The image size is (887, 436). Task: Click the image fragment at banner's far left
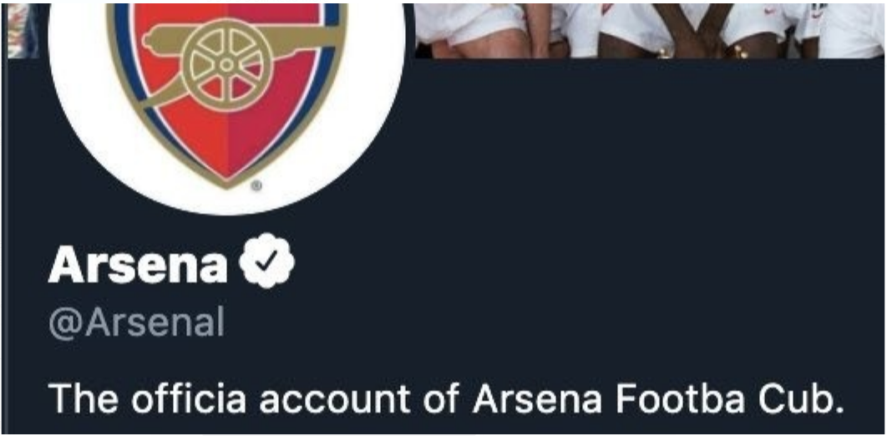[x=23, y=28]
